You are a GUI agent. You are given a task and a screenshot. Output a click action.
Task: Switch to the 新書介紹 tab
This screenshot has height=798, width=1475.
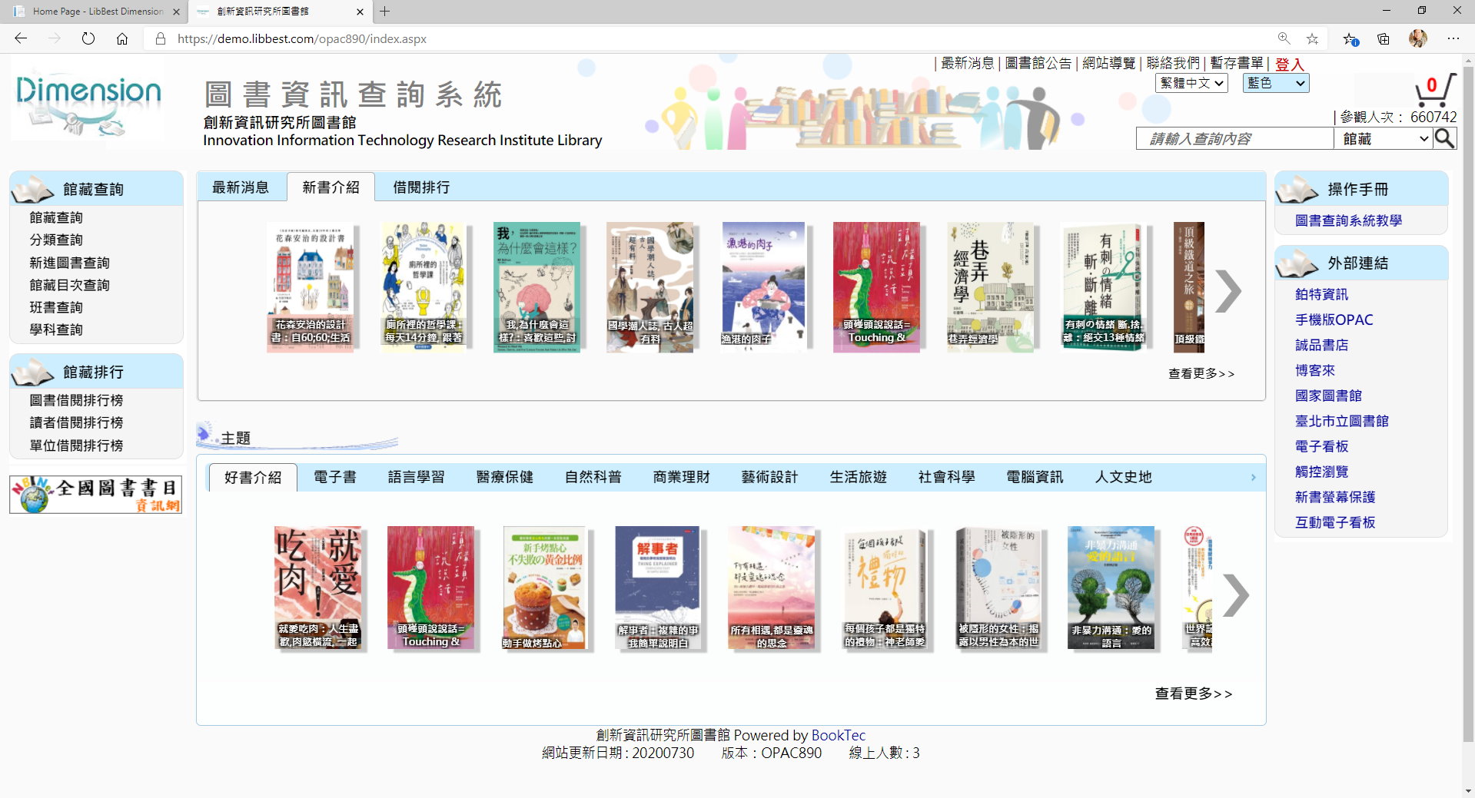(331, 187)
